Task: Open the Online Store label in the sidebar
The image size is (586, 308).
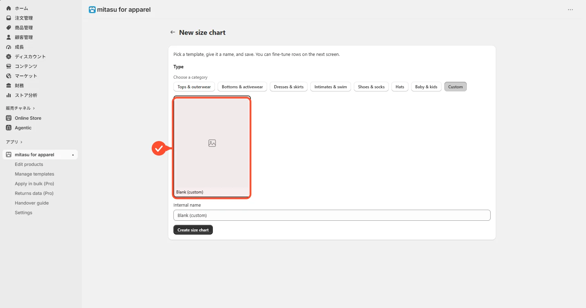Action: click(28, 118)
